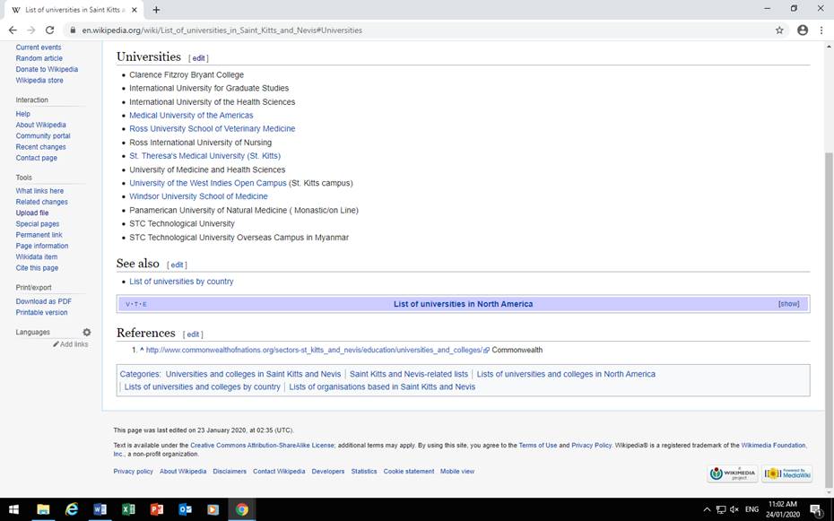Screen dimensions: 834x521
Task: Open Recent changes in the sidebar
Action: click(x=41, y=147)
